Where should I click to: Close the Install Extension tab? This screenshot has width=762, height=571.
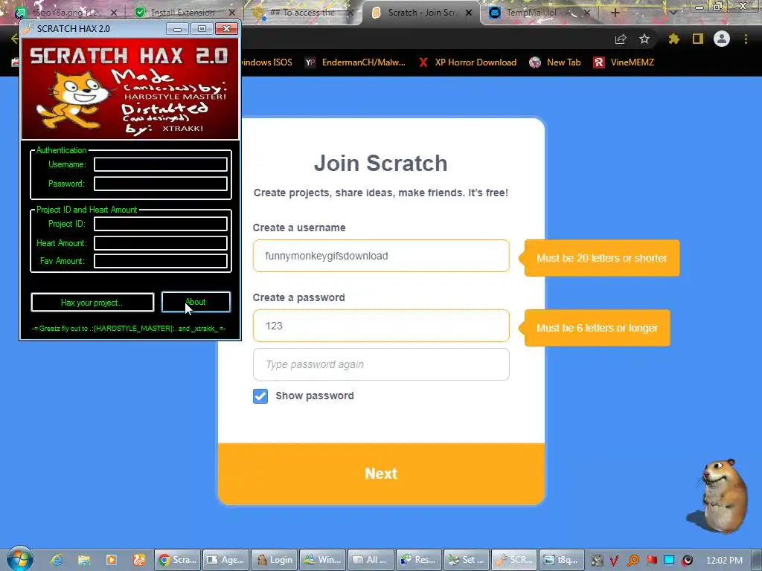[x=232, y=13]
